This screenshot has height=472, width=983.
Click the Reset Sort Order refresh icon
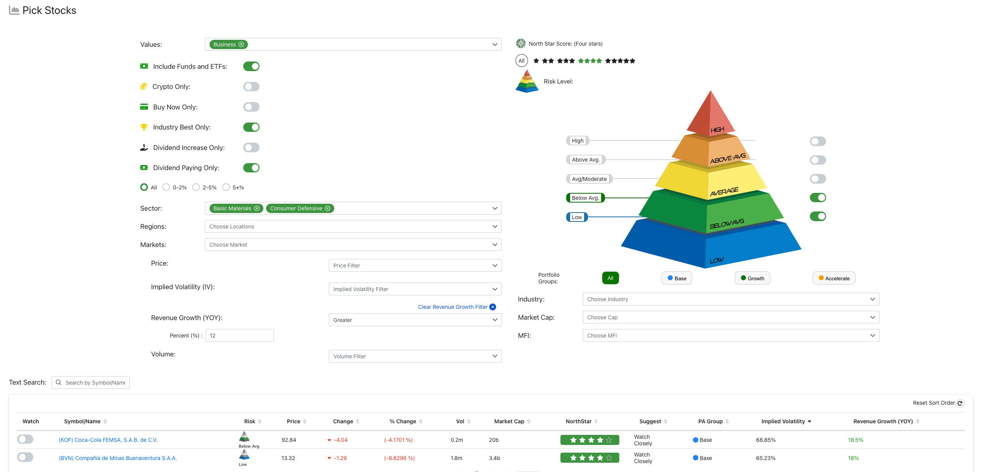[961, 403]
